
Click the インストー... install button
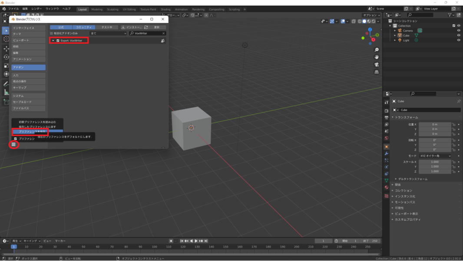132,27
